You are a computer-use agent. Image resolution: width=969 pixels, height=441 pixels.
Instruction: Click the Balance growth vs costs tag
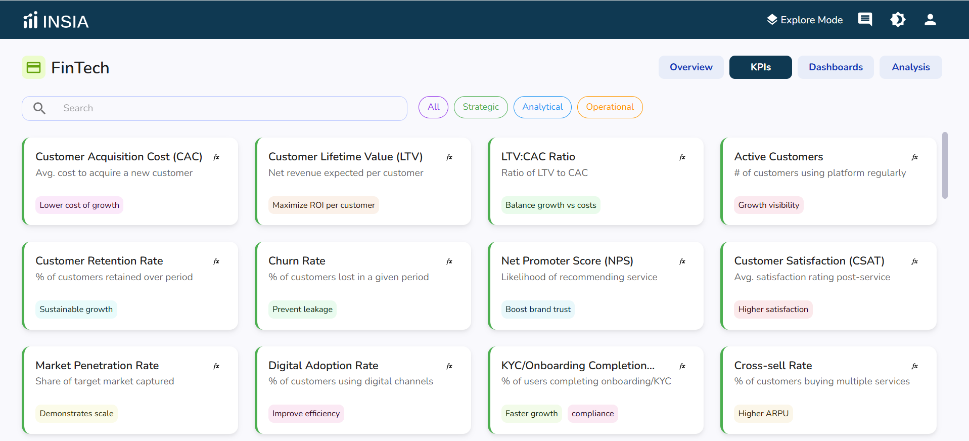point(550,205)
